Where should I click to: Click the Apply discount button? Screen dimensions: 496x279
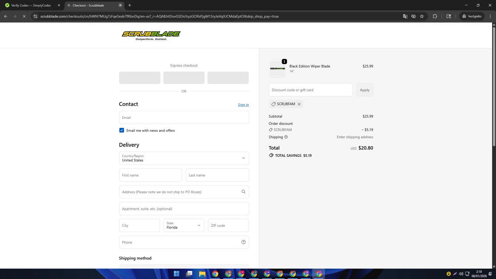(365, 90)
